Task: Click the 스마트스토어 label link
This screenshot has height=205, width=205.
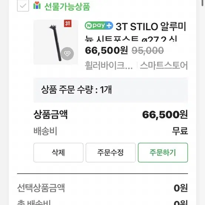Action: tap(164, 65)
